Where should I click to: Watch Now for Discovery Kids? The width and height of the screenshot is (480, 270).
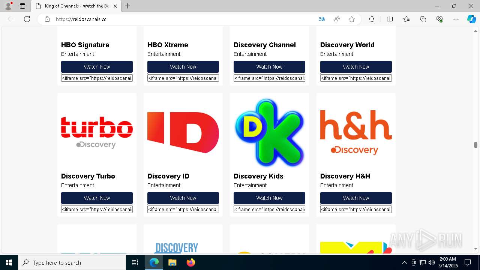pos(269,198)
